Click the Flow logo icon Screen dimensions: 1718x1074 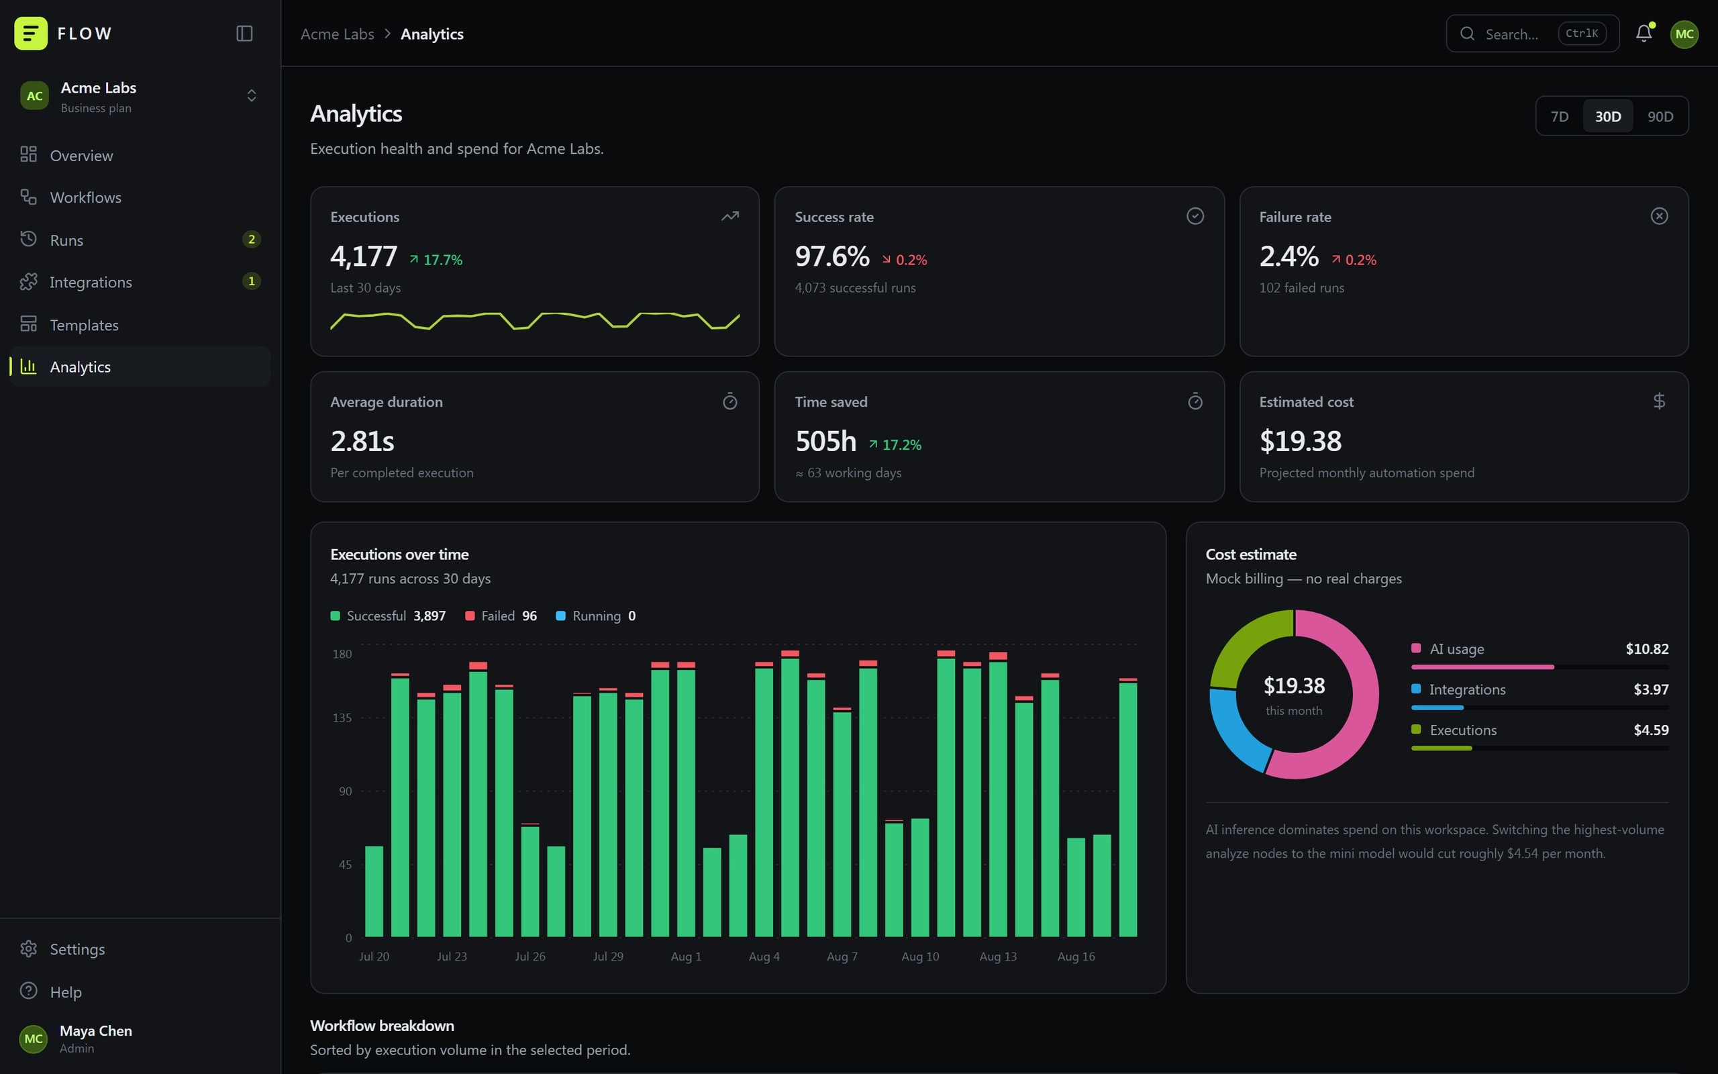[30, 34]
